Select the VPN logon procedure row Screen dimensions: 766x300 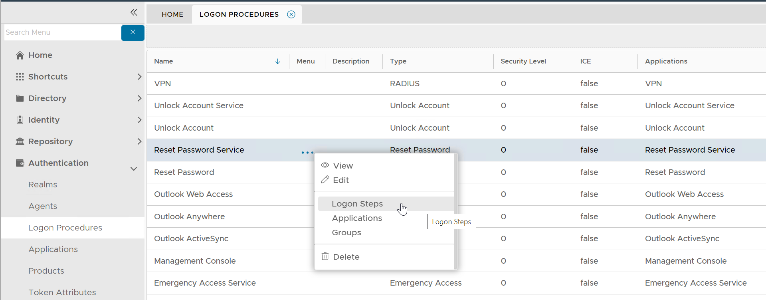click(x=162, y=83)
